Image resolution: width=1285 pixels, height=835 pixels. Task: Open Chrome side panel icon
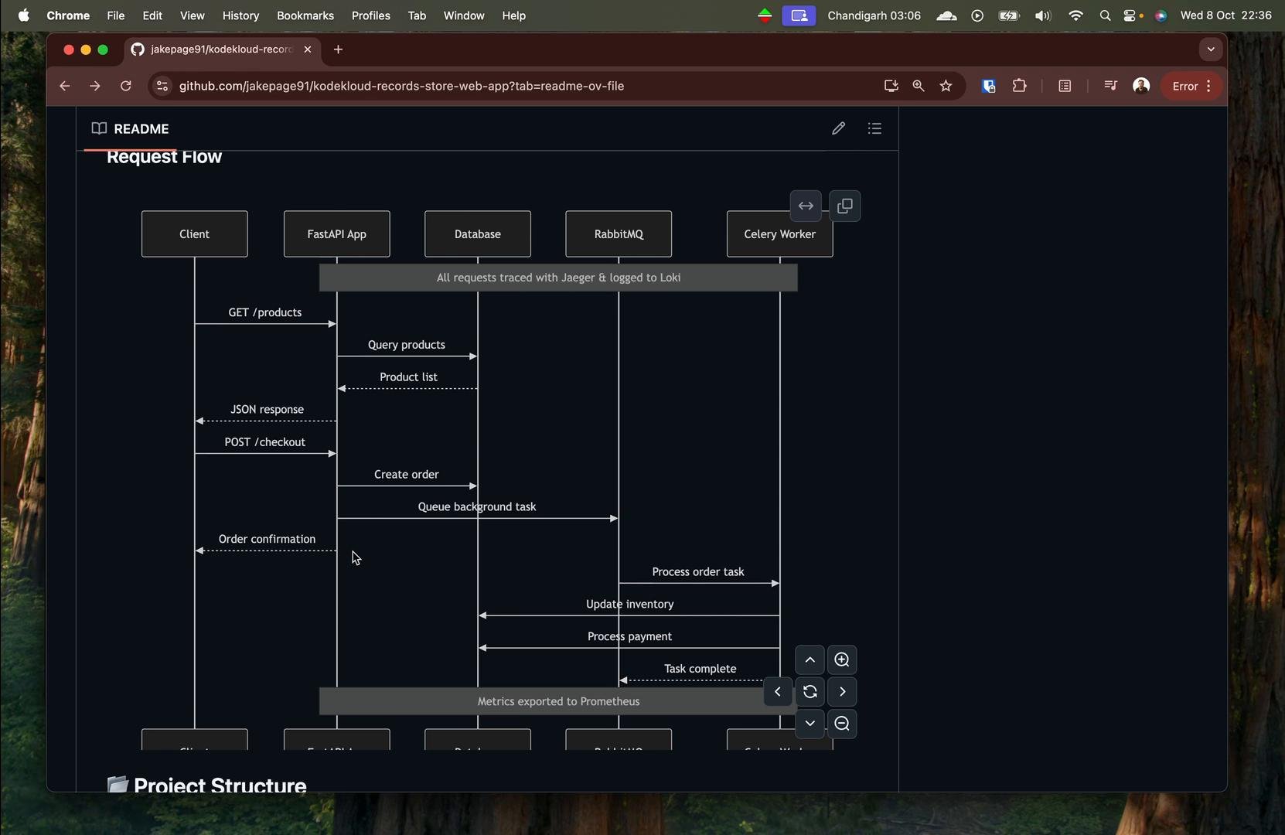(x=1065, y=86)
